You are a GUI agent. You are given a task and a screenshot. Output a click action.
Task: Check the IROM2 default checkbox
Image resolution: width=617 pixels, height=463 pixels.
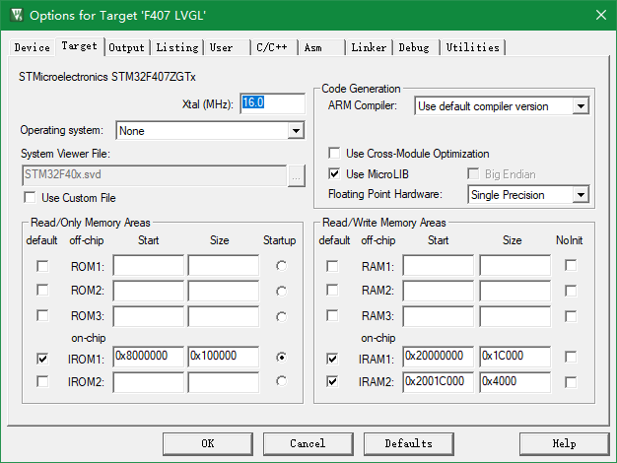pyautogui.click(x=42, y=381)
